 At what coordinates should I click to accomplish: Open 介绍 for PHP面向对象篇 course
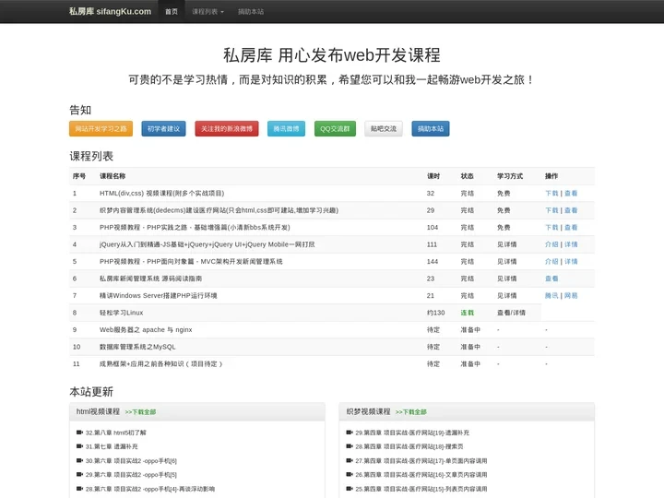tap(551, 261)
